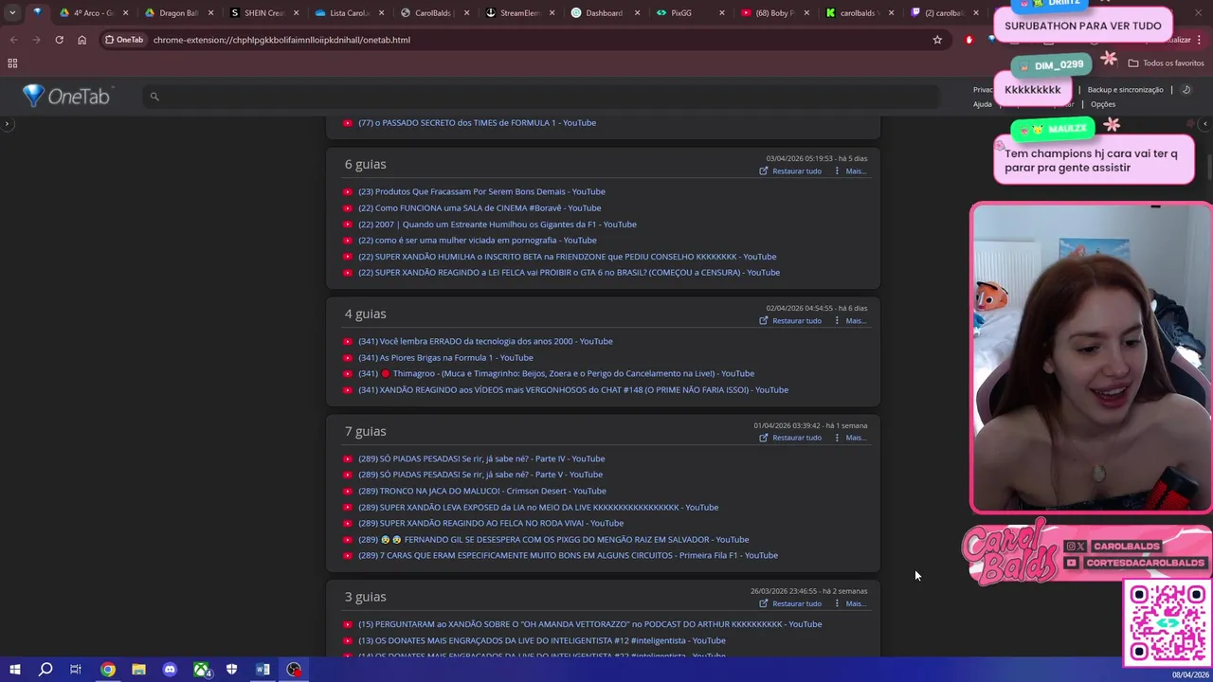Open Google Chrome from the taskbar
1213x682 pixels.
(108, 670)
